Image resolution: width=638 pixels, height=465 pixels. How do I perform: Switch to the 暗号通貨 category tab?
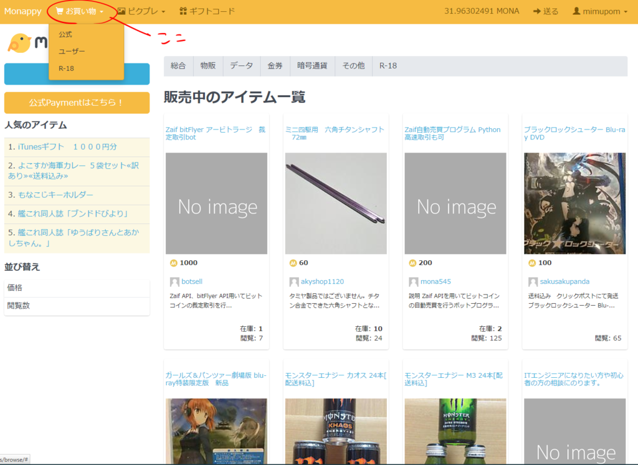point(313,66)
